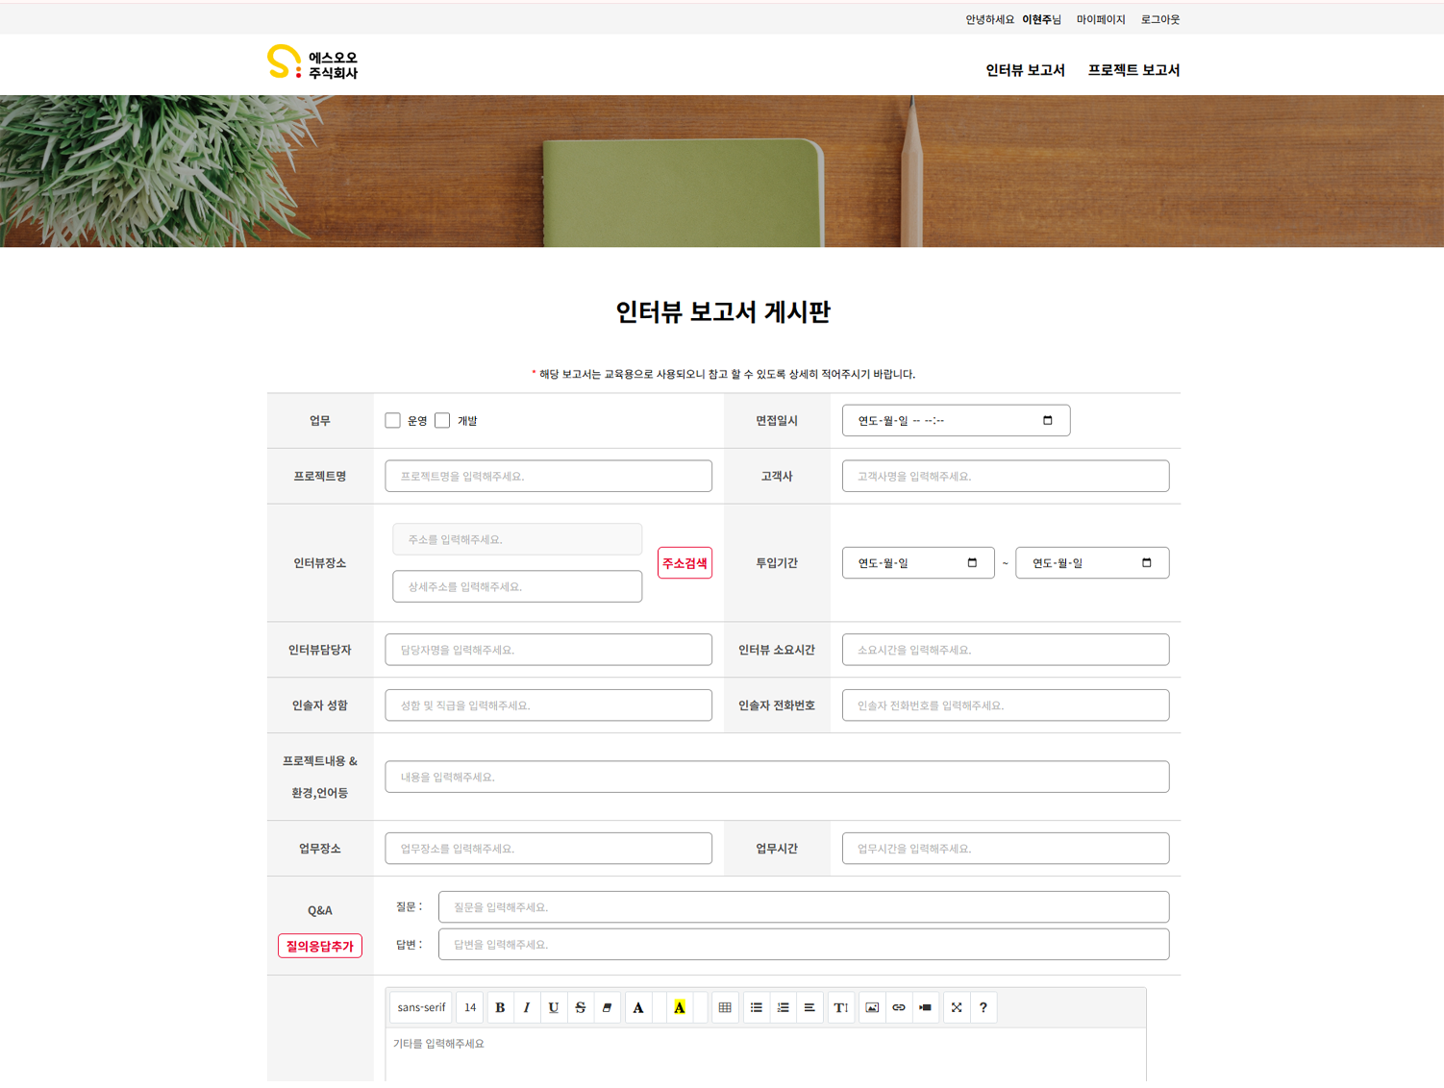Click the 주소를 입력해주세요 address field

[517, 539]
